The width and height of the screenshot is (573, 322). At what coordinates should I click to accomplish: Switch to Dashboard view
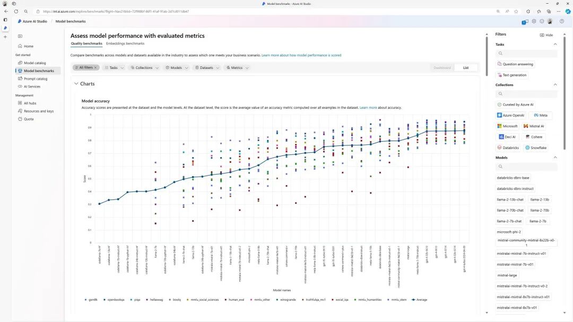[x=442, y=67]
